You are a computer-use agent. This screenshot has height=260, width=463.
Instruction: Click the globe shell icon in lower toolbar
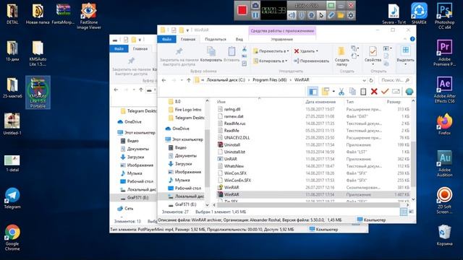coord(409,92)
